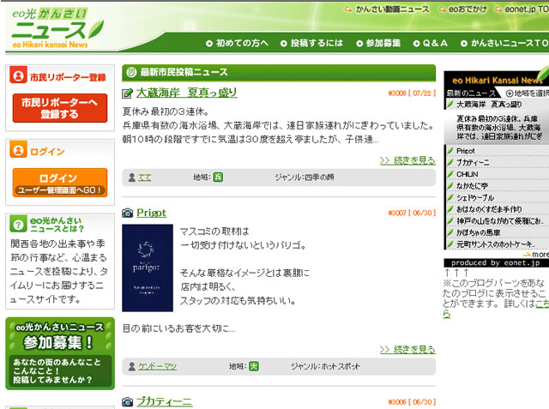549x409 pixels.
Task: Click 大蔵海岸 夏真っ盛り in widget list
Action: coord(489,105)
